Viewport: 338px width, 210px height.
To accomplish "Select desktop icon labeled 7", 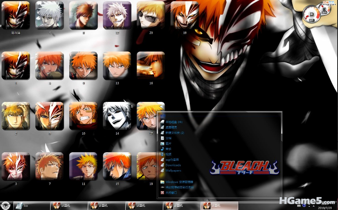I will pos(50,166).
